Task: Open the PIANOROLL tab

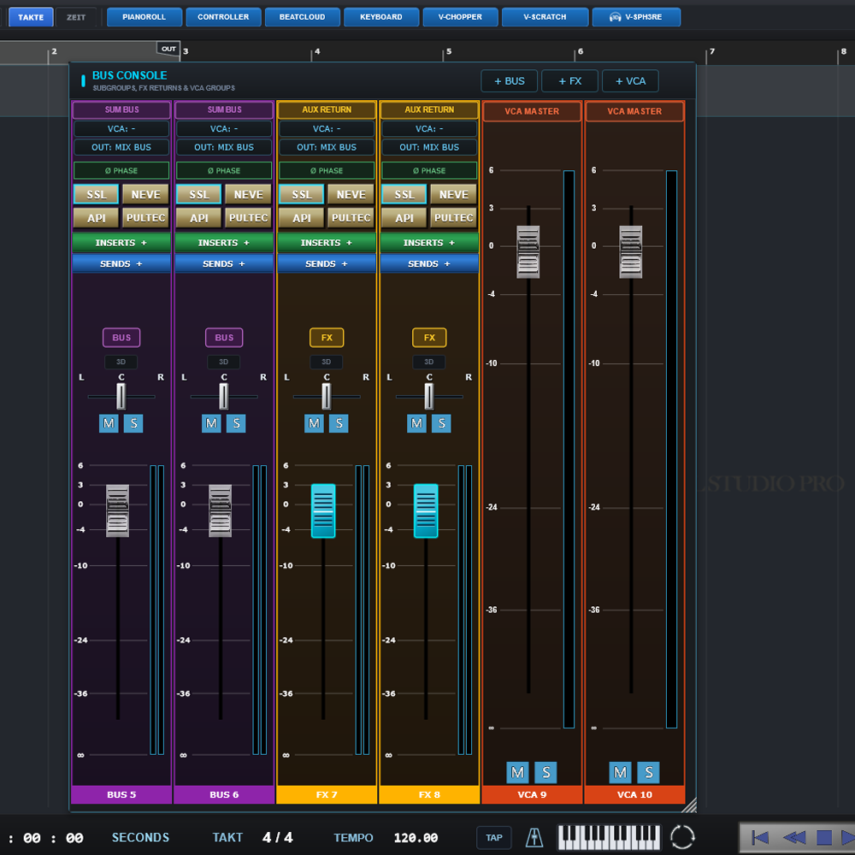Action: 144,17
